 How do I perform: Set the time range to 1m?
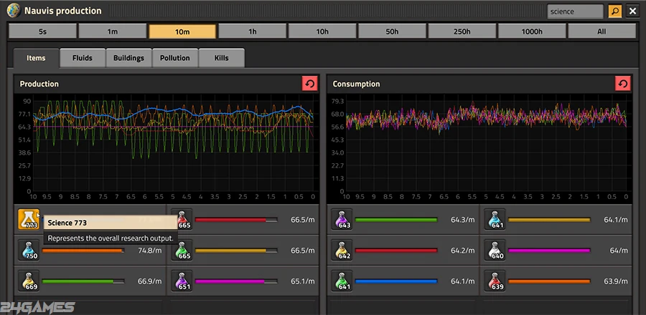(x=113, y=31)
